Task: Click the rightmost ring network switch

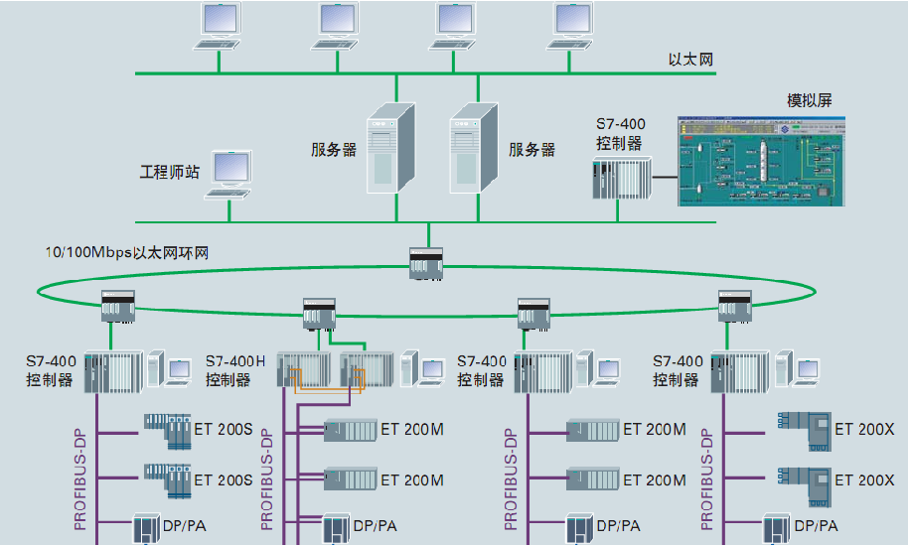Action: pos(735,305)
